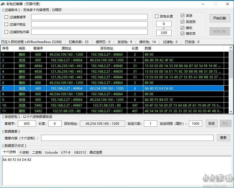
Task: Enable the 过滤套接字 checkbox
Action: (x=7, y=17)
